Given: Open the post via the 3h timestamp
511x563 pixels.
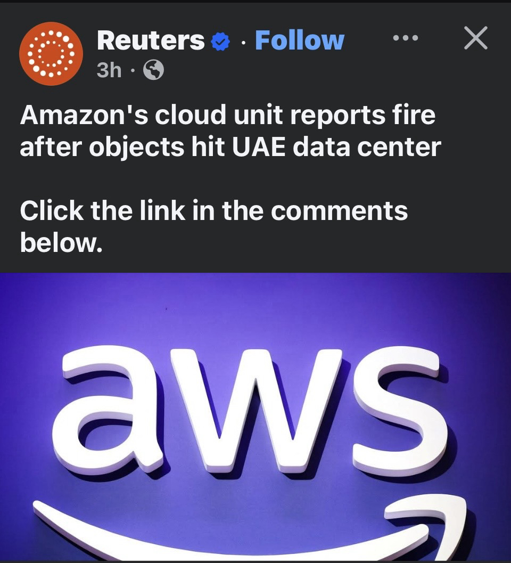Looking at the screenshot, I should [109, 70].
